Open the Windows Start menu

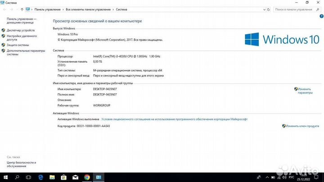[5, 177]
